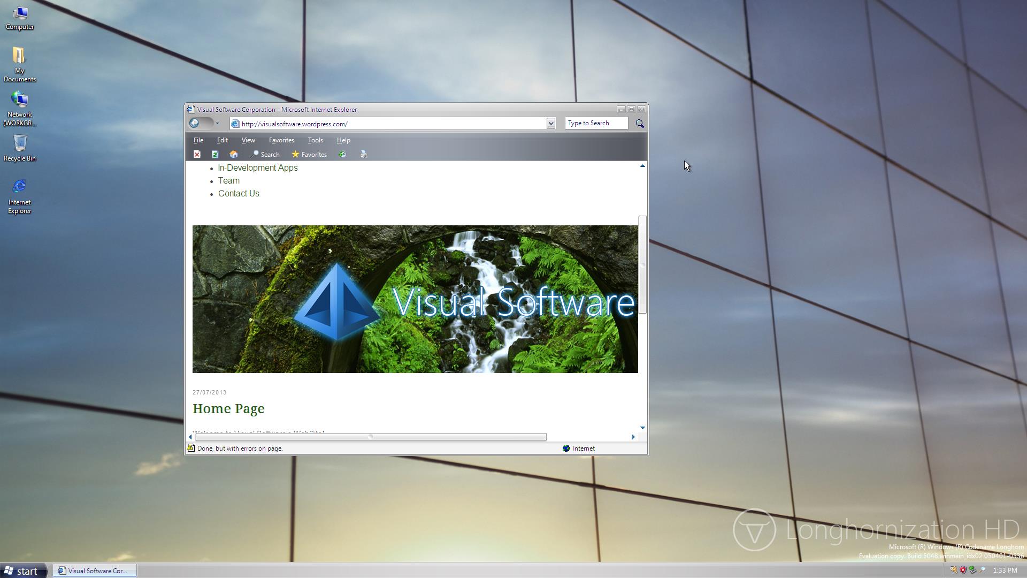1027x578 pixels.
Task: Open the Tools menu
Action: (x=315, y=140)
